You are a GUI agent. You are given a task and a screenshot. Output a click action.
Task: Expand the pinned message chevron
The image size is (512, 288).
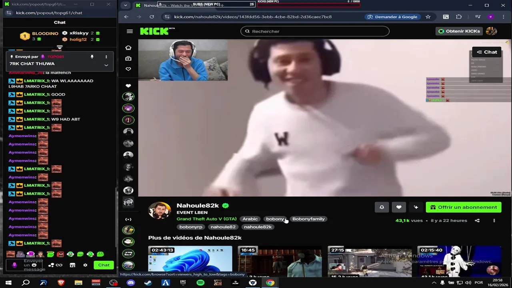click(x=106, y=65)
